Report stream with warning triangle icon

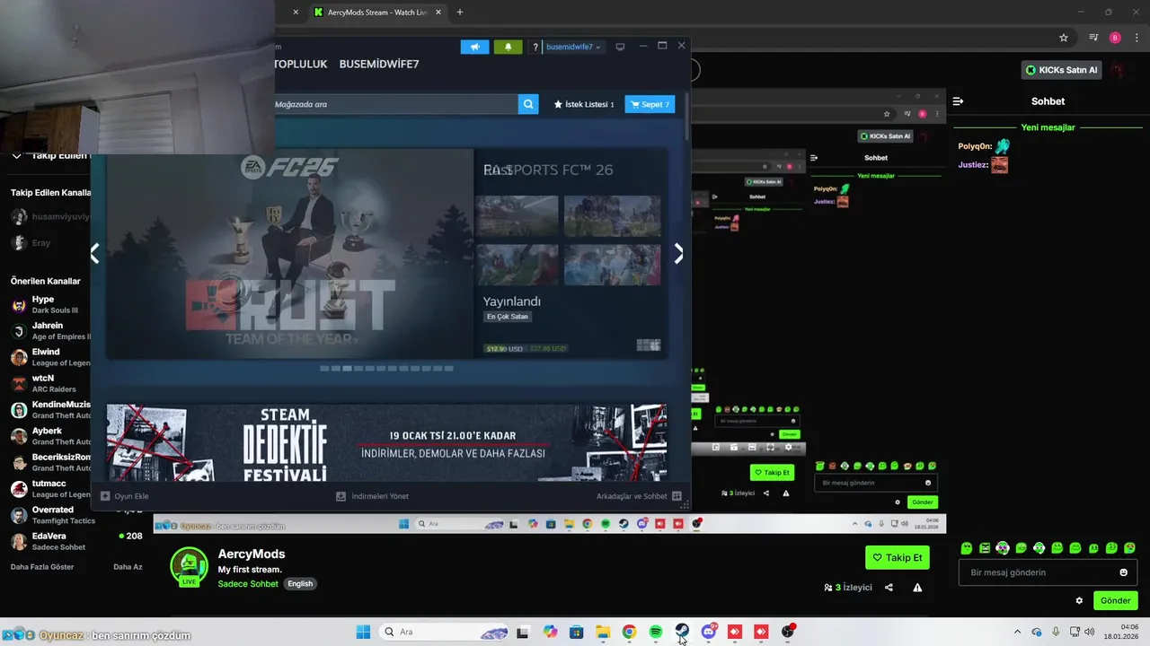pos(917,588)
